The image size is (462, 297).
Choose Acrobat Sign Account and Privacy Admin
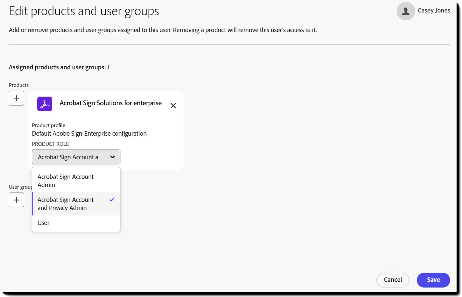[65, 204]
